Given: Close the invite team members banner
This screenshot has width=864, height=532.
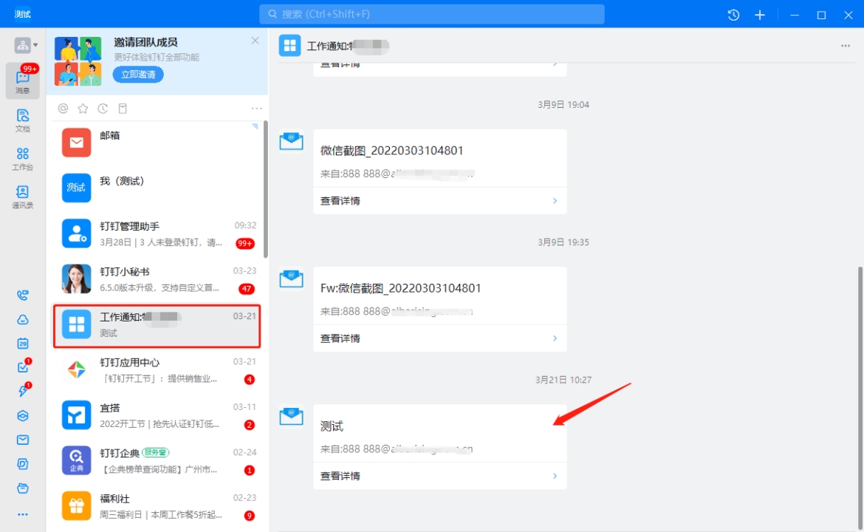Looking at the screenshot, I should [256, 41].
